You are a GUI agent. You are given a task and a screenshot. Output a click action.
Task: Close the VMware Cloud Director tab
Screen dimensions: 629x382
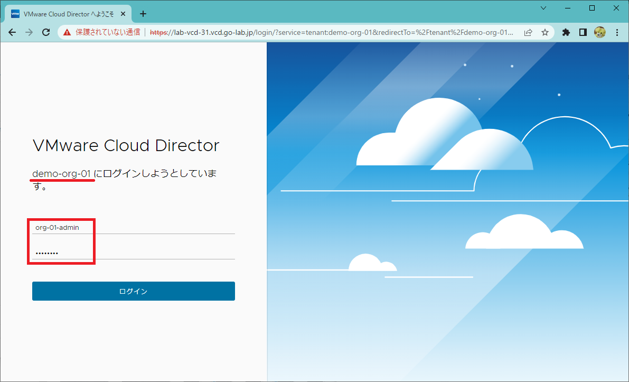[123, 14]
